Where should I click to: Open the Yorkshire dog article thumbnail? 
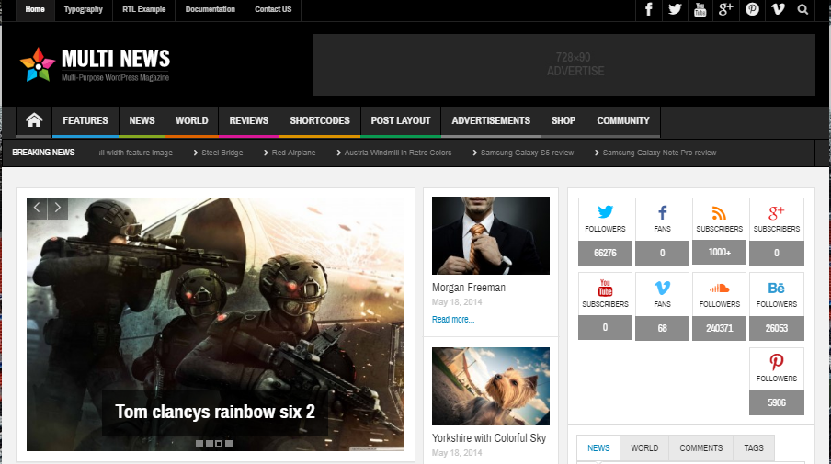[490, 386]
